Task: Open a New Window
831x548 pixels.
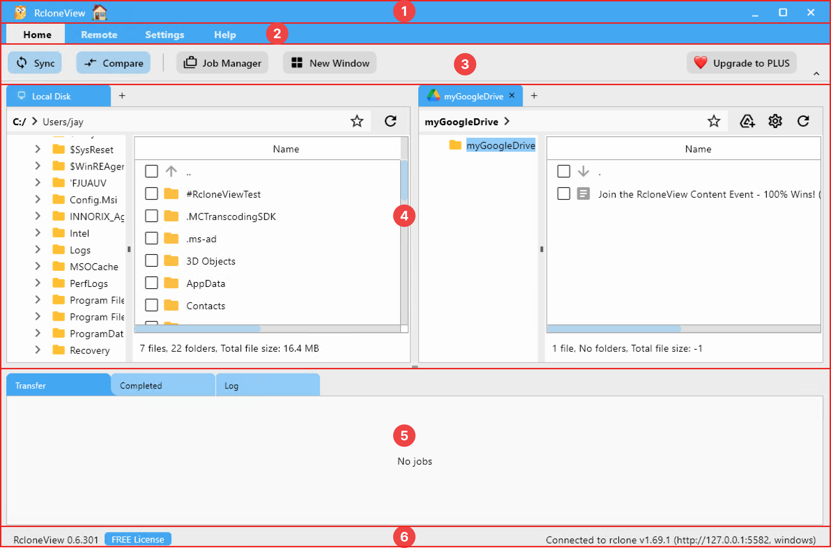Action: (x=329, y=63)
